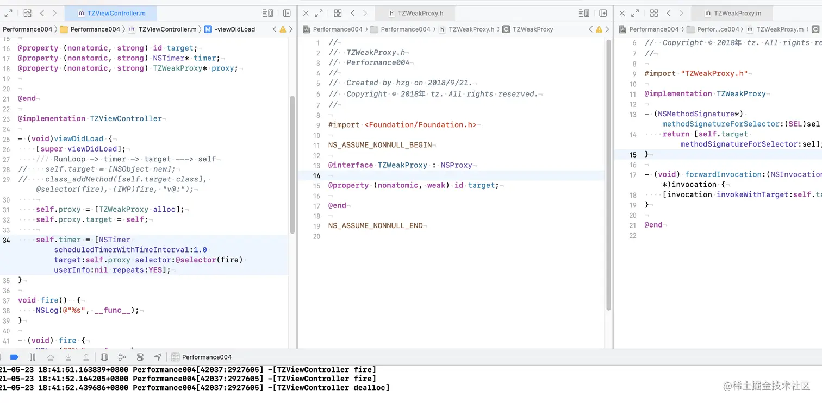Add editor on right from left pane
Screen dimensions: 822x403
point(287,13)
